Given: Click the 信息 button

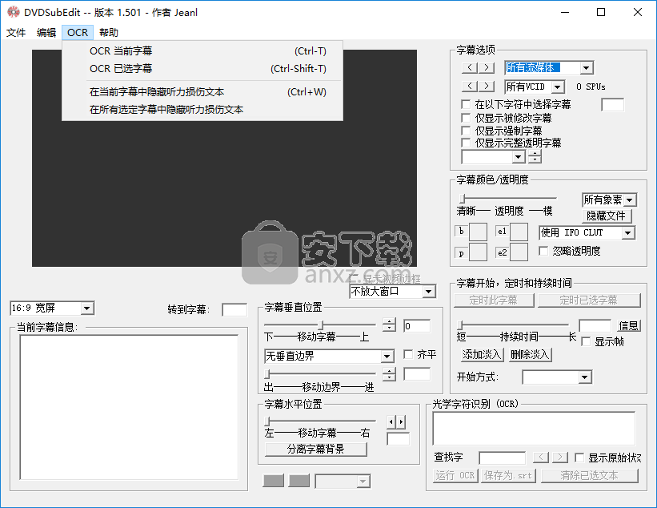Looking at the screenshot, I should [628, 325].
